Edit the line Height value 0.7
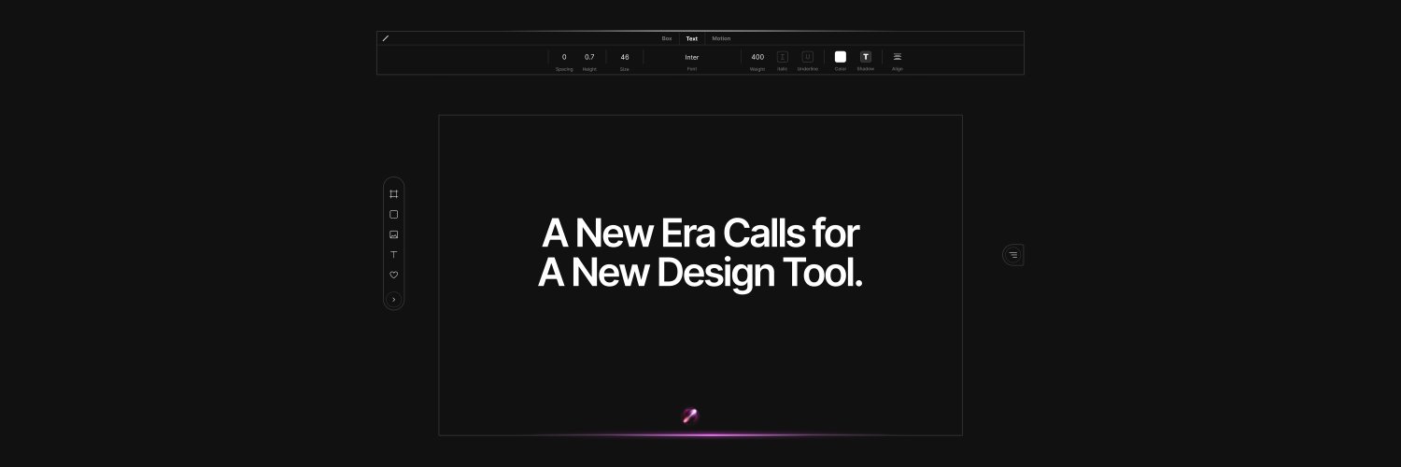The image size is (1401, 467). (589, 57)
